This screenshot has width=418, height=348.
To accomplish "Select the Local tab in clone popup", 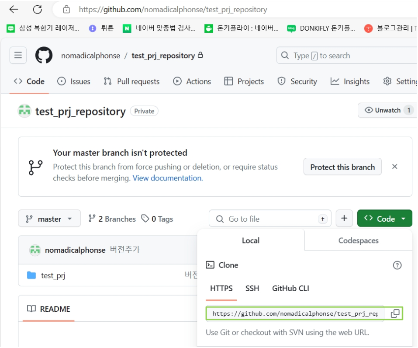I will click(251, 240).
